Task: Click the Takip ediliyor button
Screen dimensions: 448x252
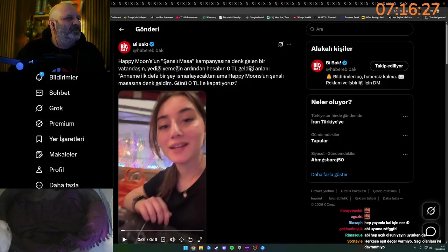Action: tap(389, 66)
